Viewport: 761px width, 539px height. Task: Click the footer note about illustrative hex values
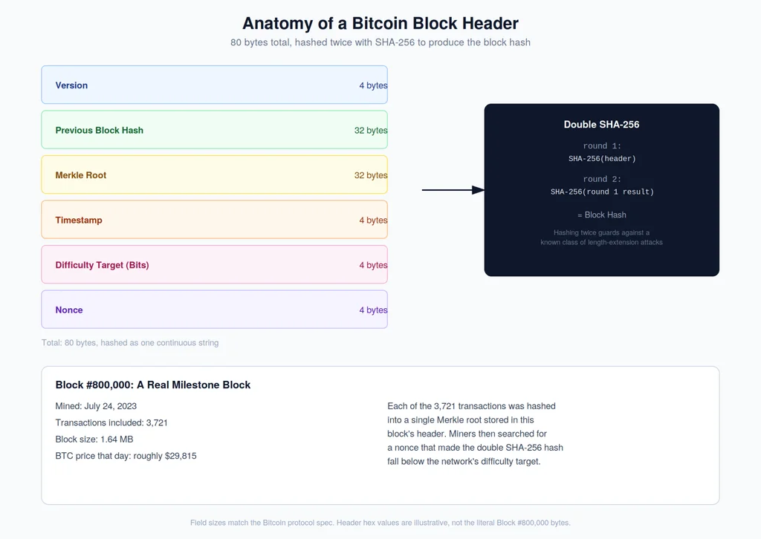(380, 523)
